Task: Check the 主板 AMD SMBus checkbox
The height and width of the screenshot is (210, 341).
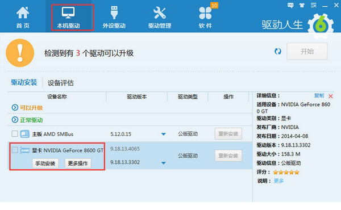Action: 15,133
